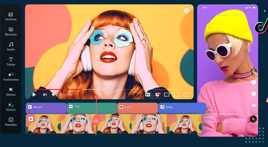Open HD quality settings gear
Viewport: 268px width, 147px height.
[158, 95]
